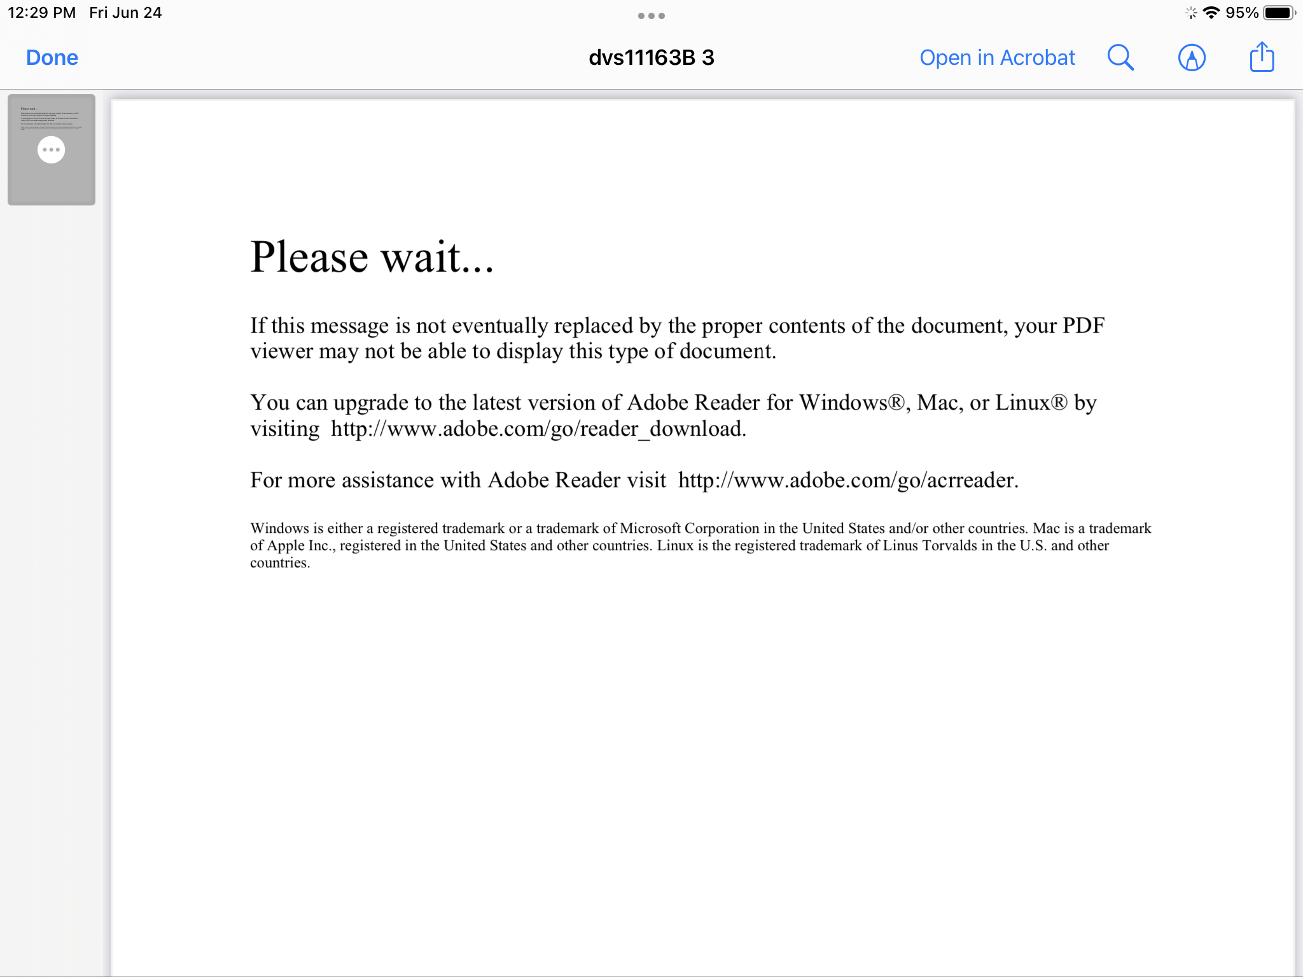The image size is (1303, 977).
Task: Tap the document title dvs11163B 3
Action: point(651,58)
